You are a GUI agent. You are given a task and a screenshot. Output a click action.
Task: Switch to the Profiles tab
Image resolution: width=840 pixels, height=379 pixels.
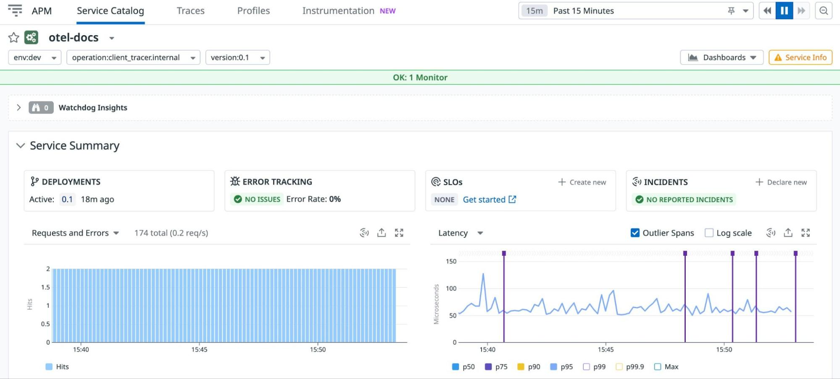point(253,11)
